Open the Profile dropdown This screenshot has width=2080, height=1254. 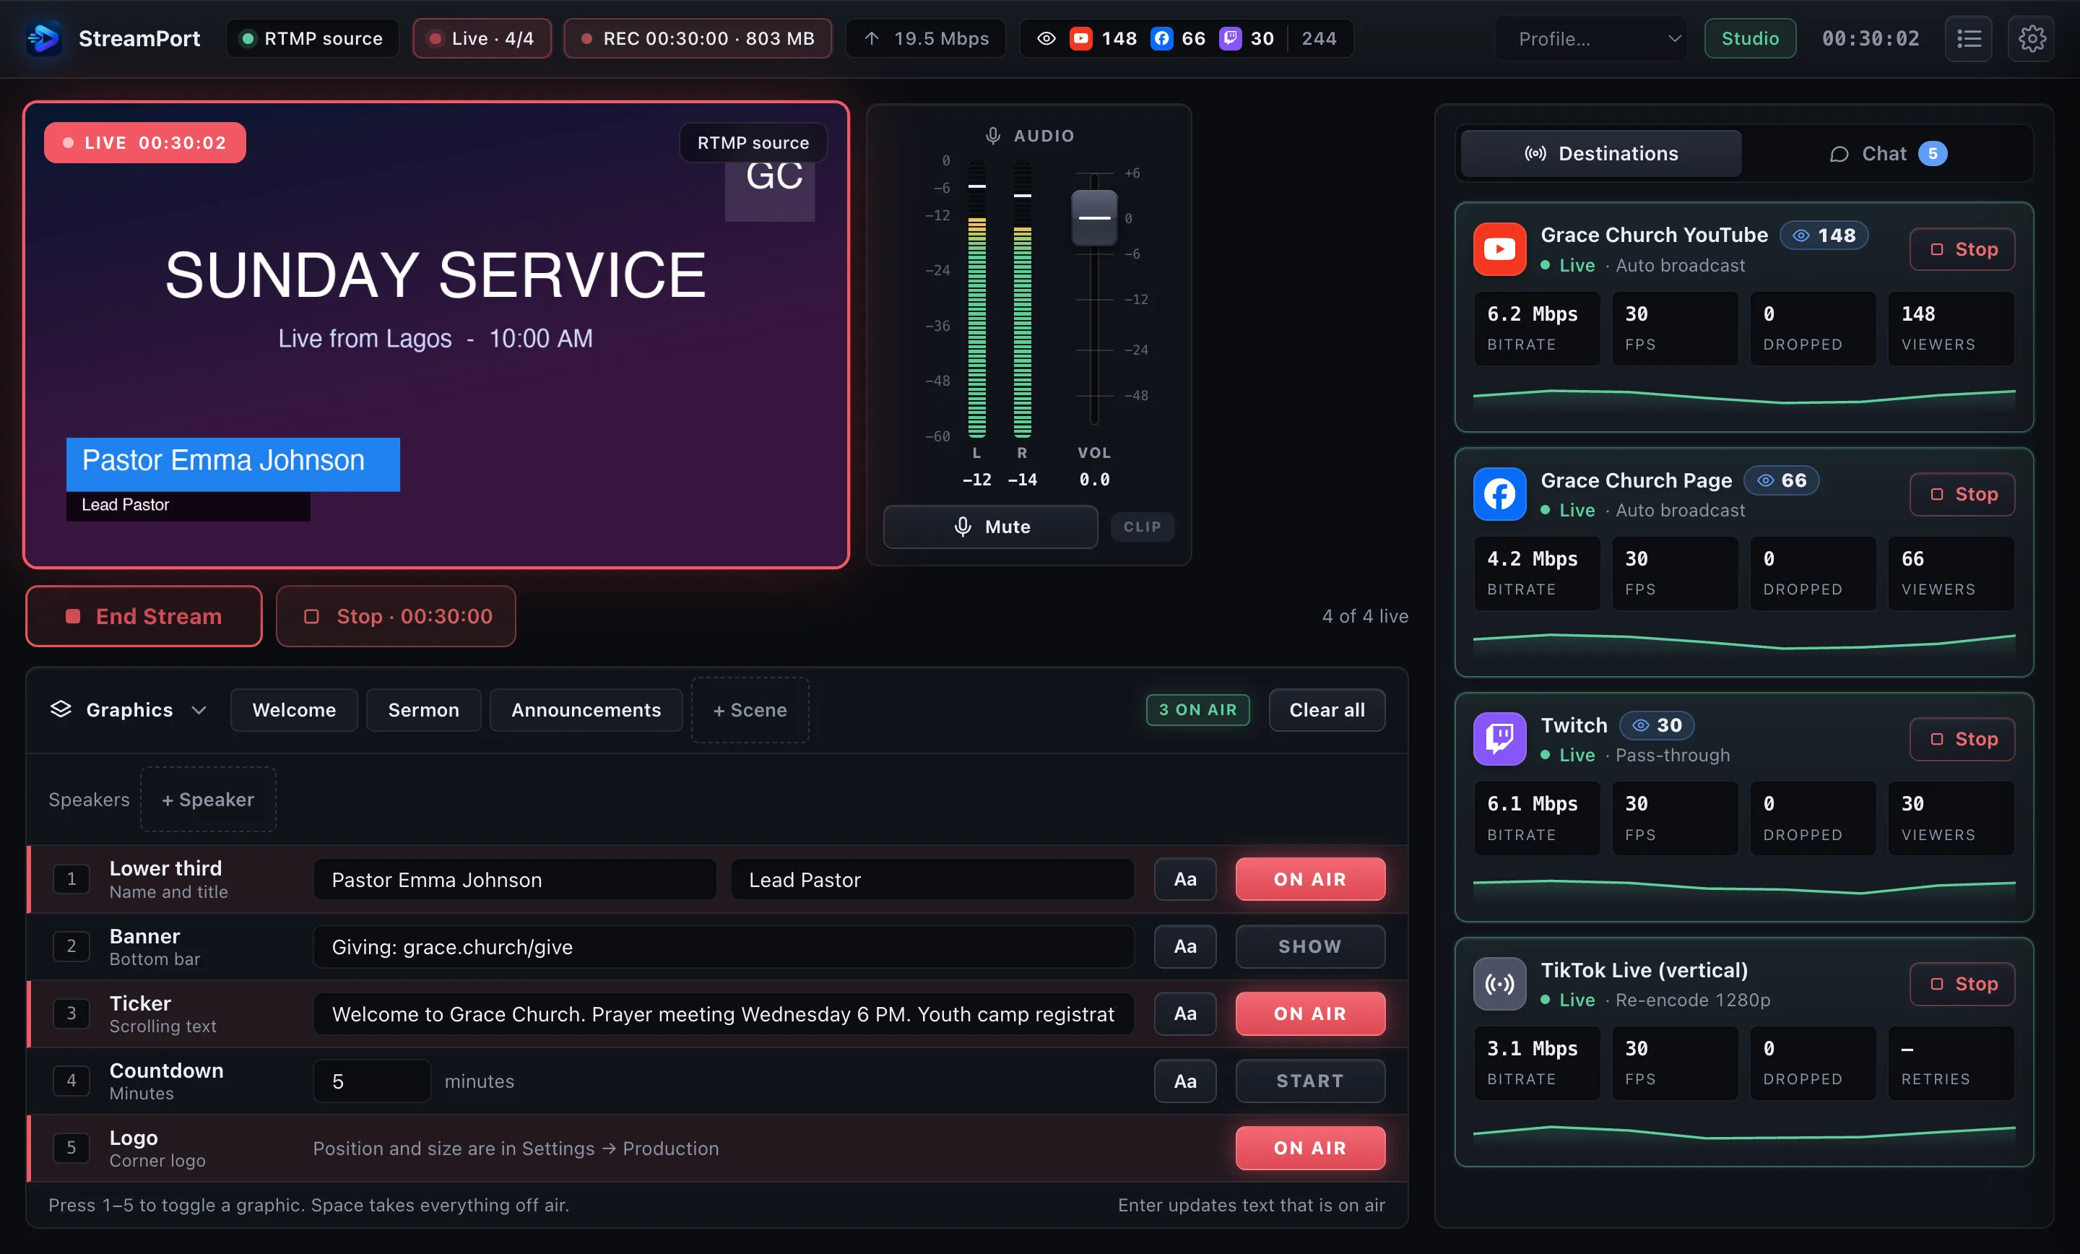[1591, 39]
